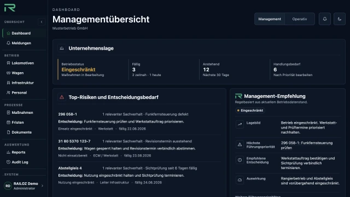Click '2 zeitnah · 1 heute' subtitle
350x197 pixels.
pos(147,75)
